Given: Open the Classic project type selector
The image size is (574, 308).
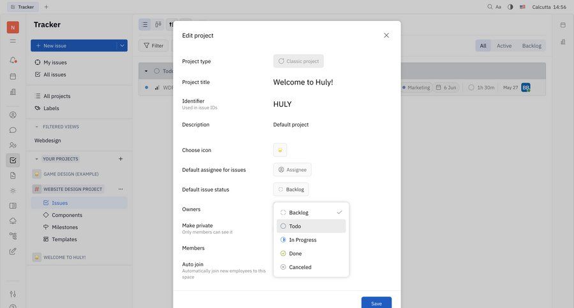Looking at the screenshot, I should (x=298, y=61).
